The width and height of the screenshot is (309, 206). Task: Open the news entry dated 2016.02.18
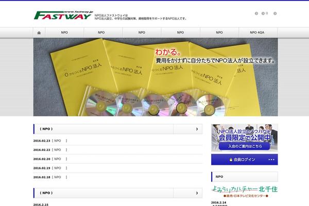click(x=117, y=177)
